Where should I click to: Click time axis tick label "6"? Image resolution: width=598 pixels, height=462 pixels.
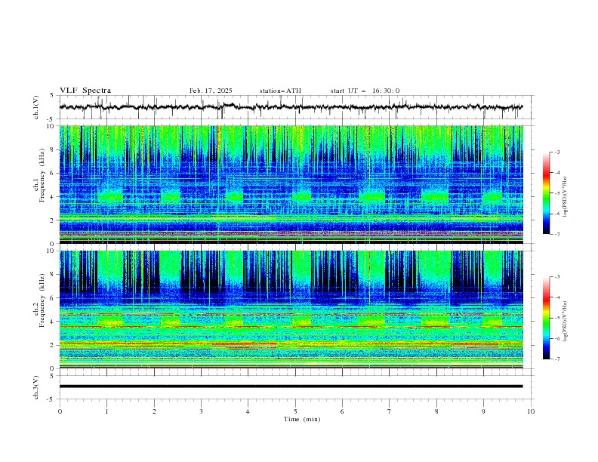pyautogui.click(x=342, y=411)
